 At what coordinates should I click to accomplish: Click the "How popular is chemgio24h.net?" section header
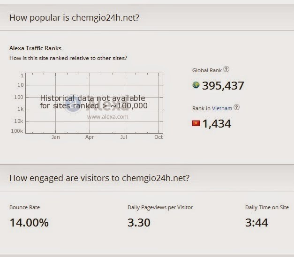tap(74, 18)
